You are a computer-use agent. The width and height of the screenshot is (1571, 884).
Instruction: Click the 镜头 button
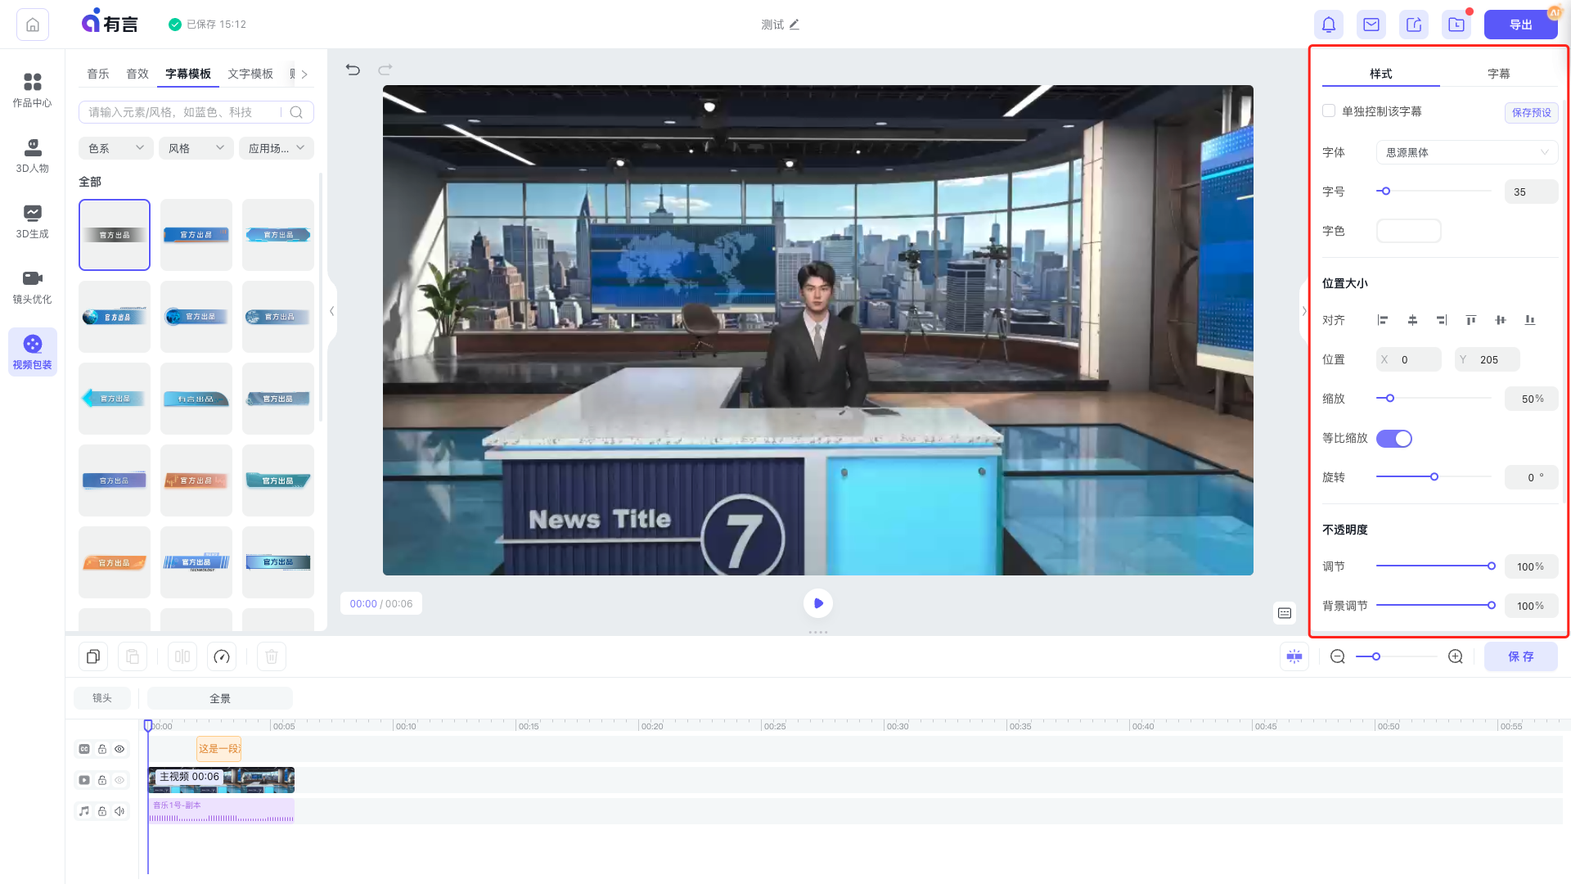102,698
